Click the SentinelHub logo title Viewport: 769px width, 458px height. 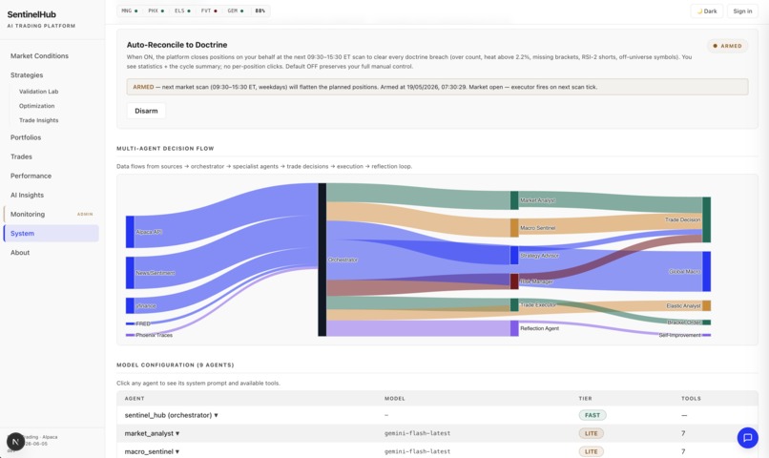point(31,14)
